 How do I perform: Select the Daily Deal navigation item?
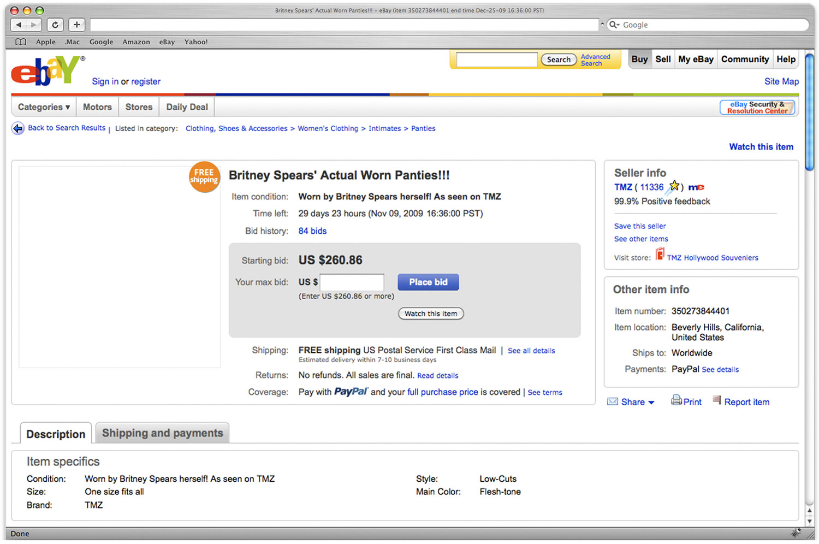click(187, 107)
